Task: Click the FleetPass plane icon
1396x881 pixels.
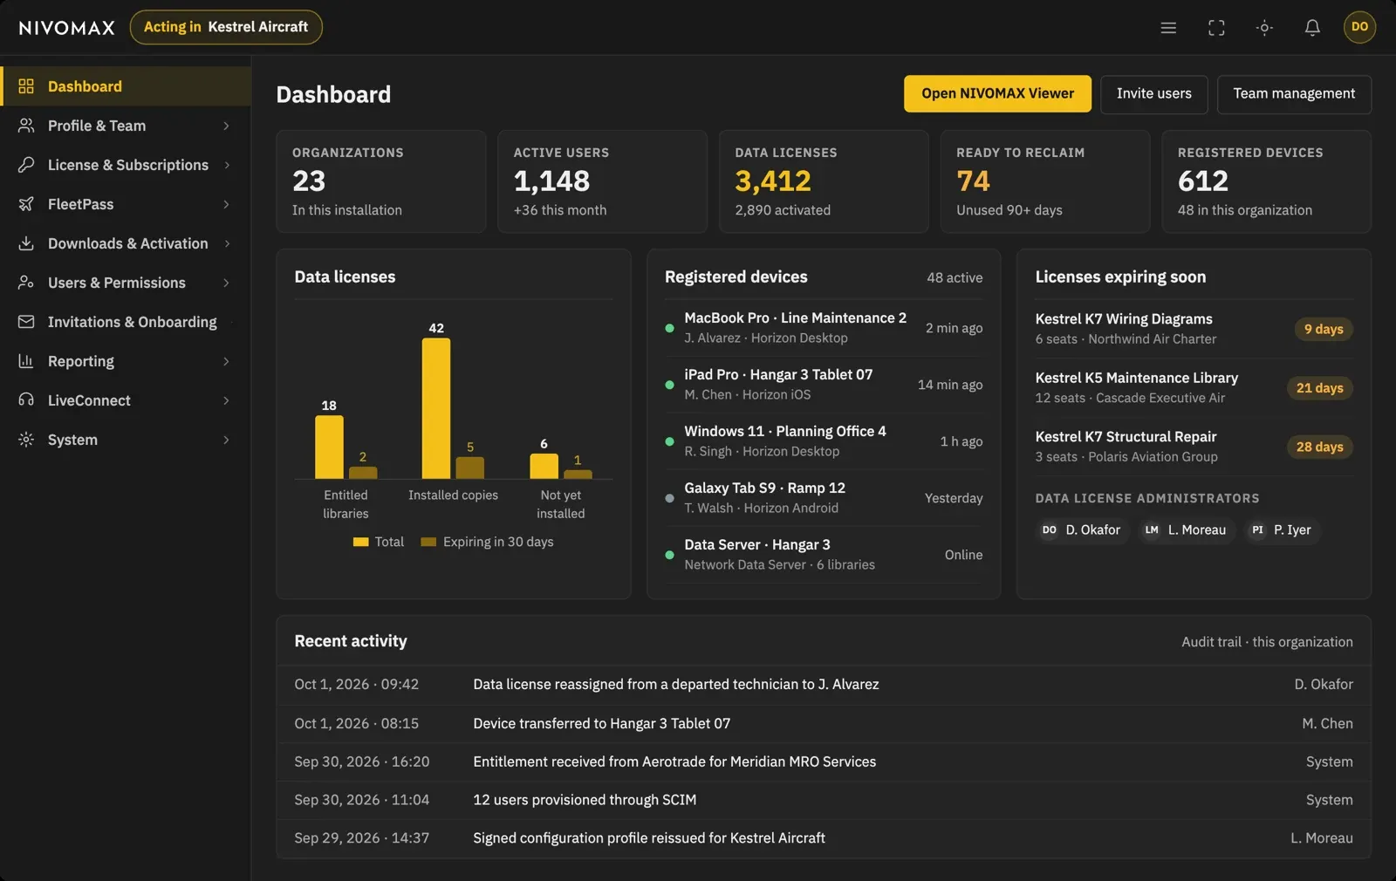Action: (26, 204)
